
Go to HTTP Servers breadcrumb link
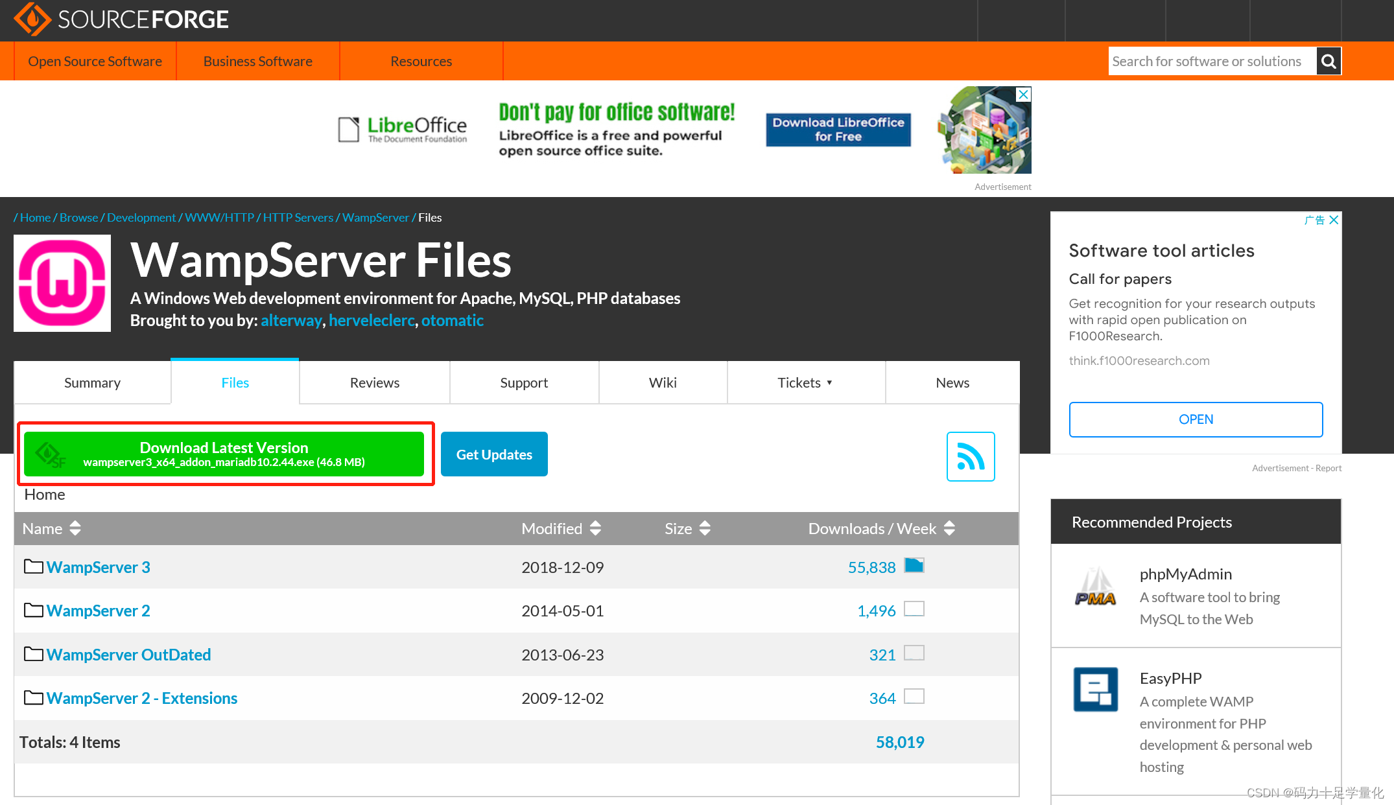[x=298, y=217]
